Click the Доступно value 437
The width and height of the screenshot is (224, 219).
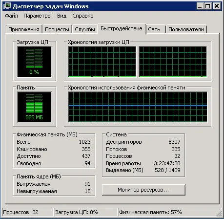[x=86, y=156]
